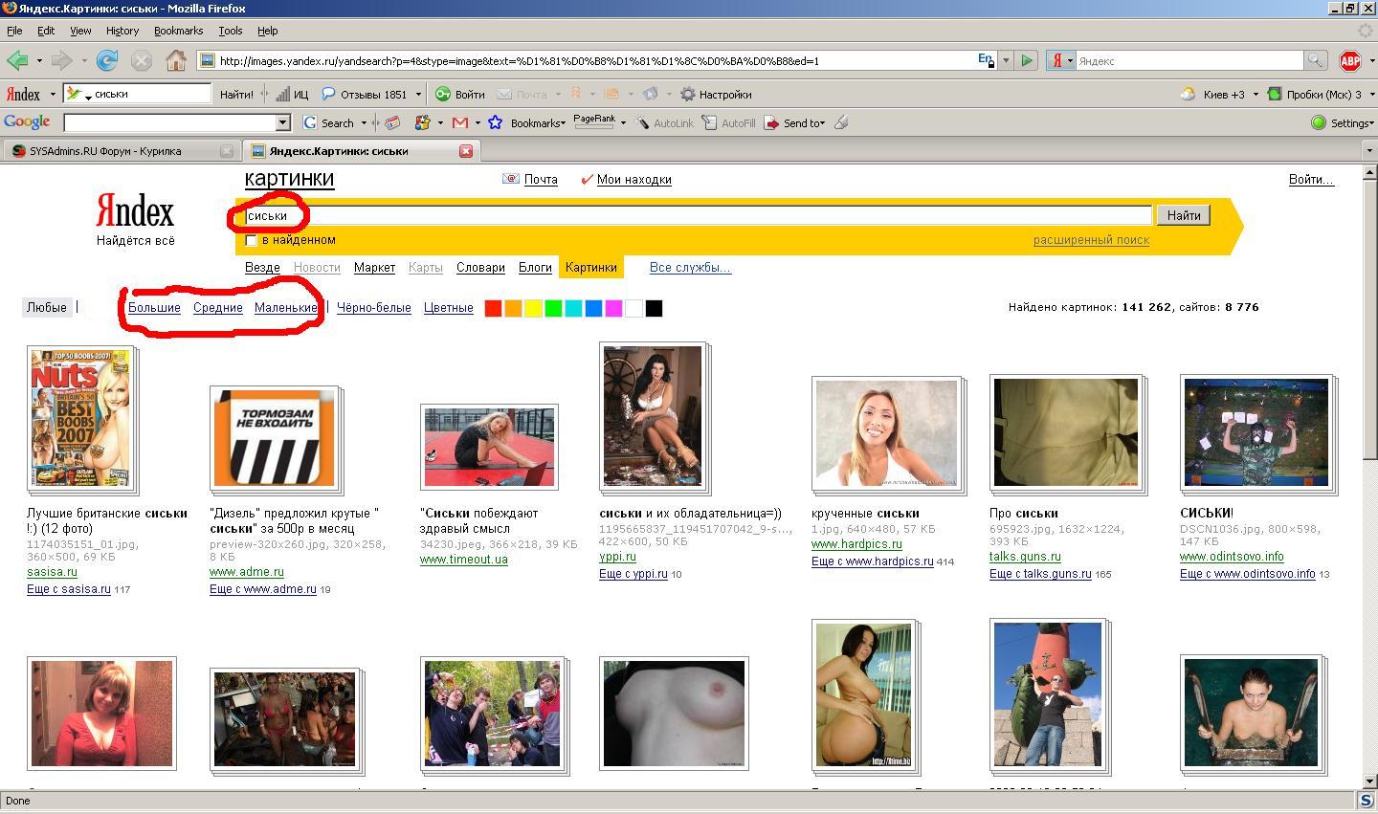Open the search engine selector dropdown next to Я
This screenshot has width=1378, height=814.
[1070, 60]
